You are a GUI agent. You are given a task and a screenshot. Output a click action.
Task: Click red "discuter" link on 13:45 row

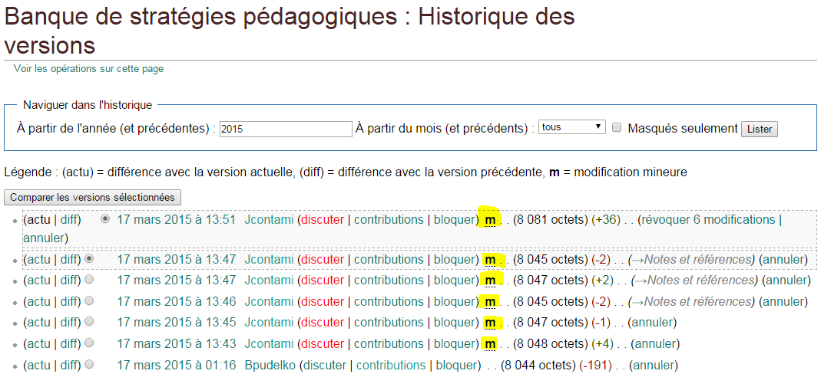323,323
